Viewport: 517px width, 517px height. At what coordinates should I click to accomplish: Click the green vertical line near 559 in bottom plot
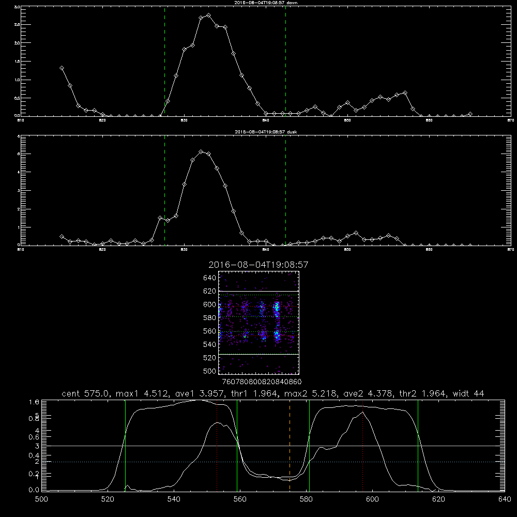(237, 445)
